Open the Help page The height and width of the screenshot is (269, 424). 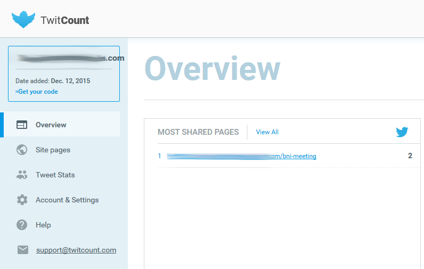pyautogui.click(x=43, y=225)
